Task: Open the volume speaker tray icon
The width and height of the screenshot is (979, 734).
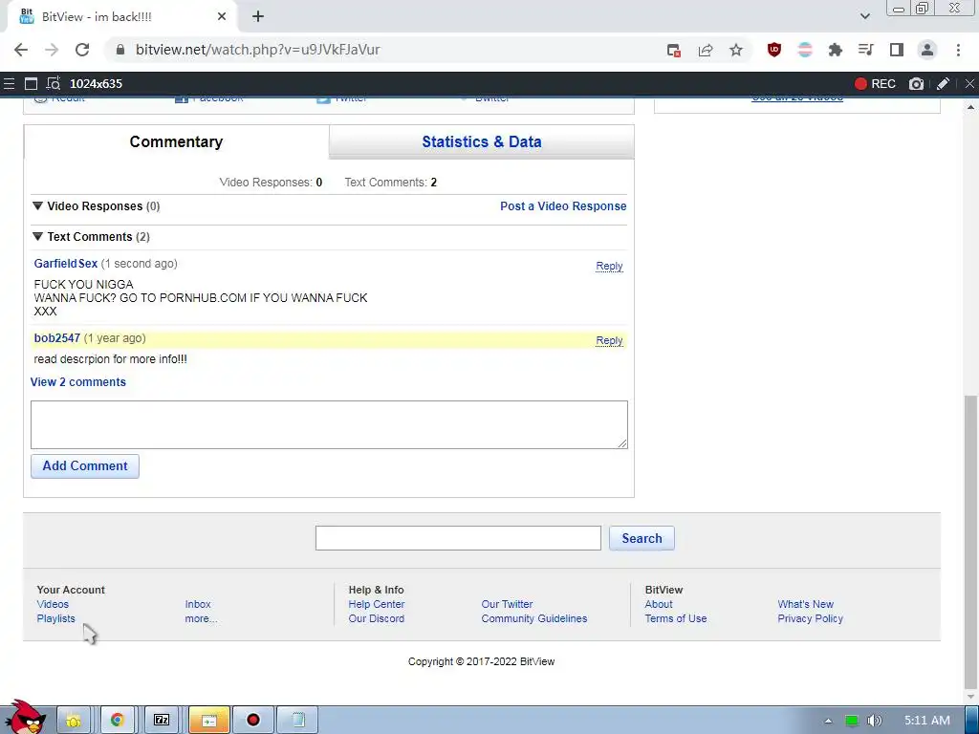Action: [x=875, y=721]
